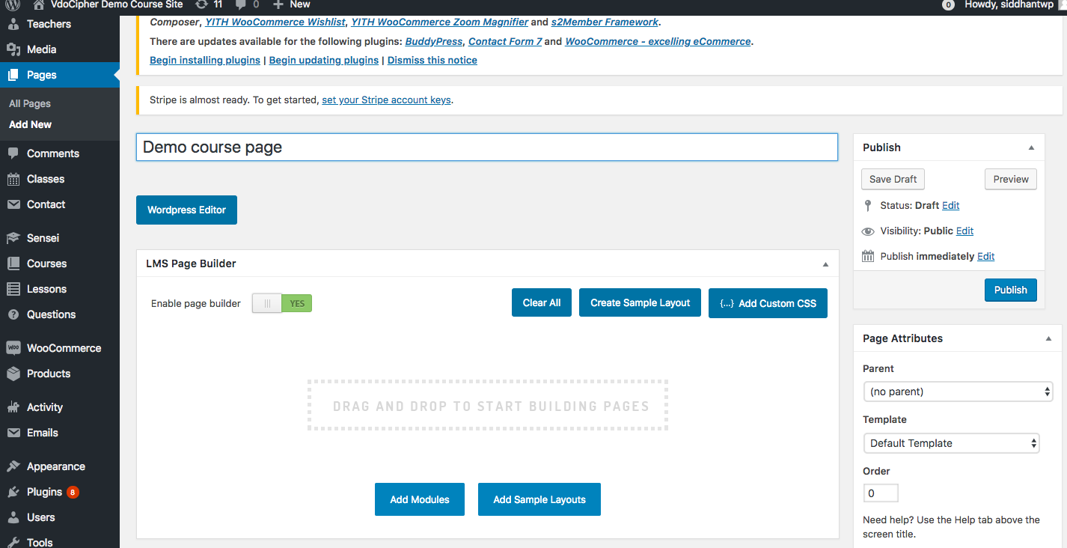Click the Add Sample Layouts button
This screenshot has width=1067, height=548.
tap(539, 499)
